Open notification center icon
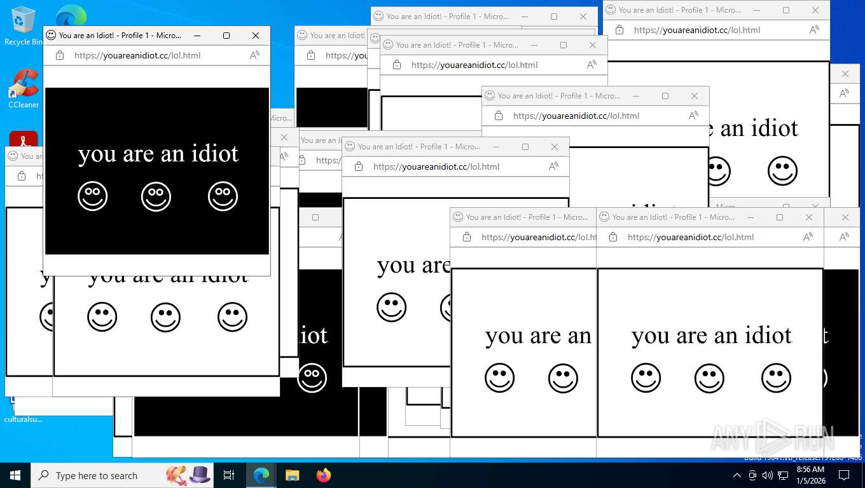 point(844,475)
